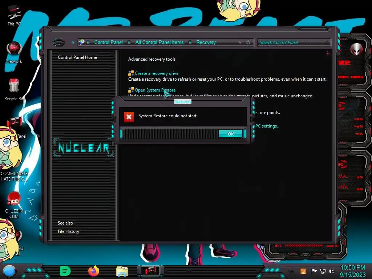372x279 pixels.
Task: Click the search magnifier icon in the search box
Action: [x=327, y=43]
